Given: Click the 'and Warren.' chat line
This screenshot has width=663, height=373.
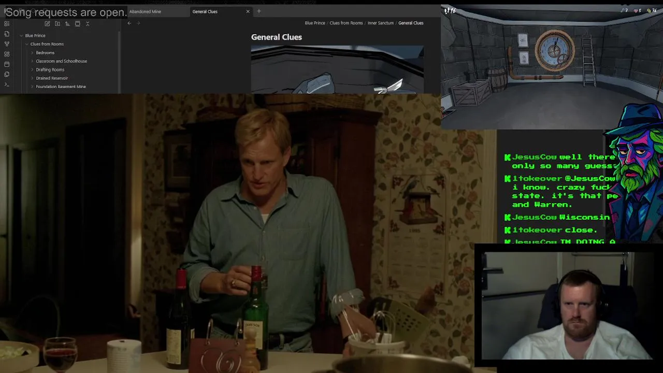Looking at the screenshot, I should point(542,205).
